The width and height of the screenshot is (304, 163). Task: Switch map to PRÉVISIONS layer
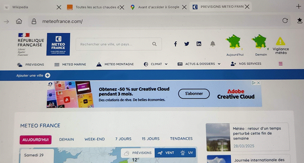tap(138, 153)
